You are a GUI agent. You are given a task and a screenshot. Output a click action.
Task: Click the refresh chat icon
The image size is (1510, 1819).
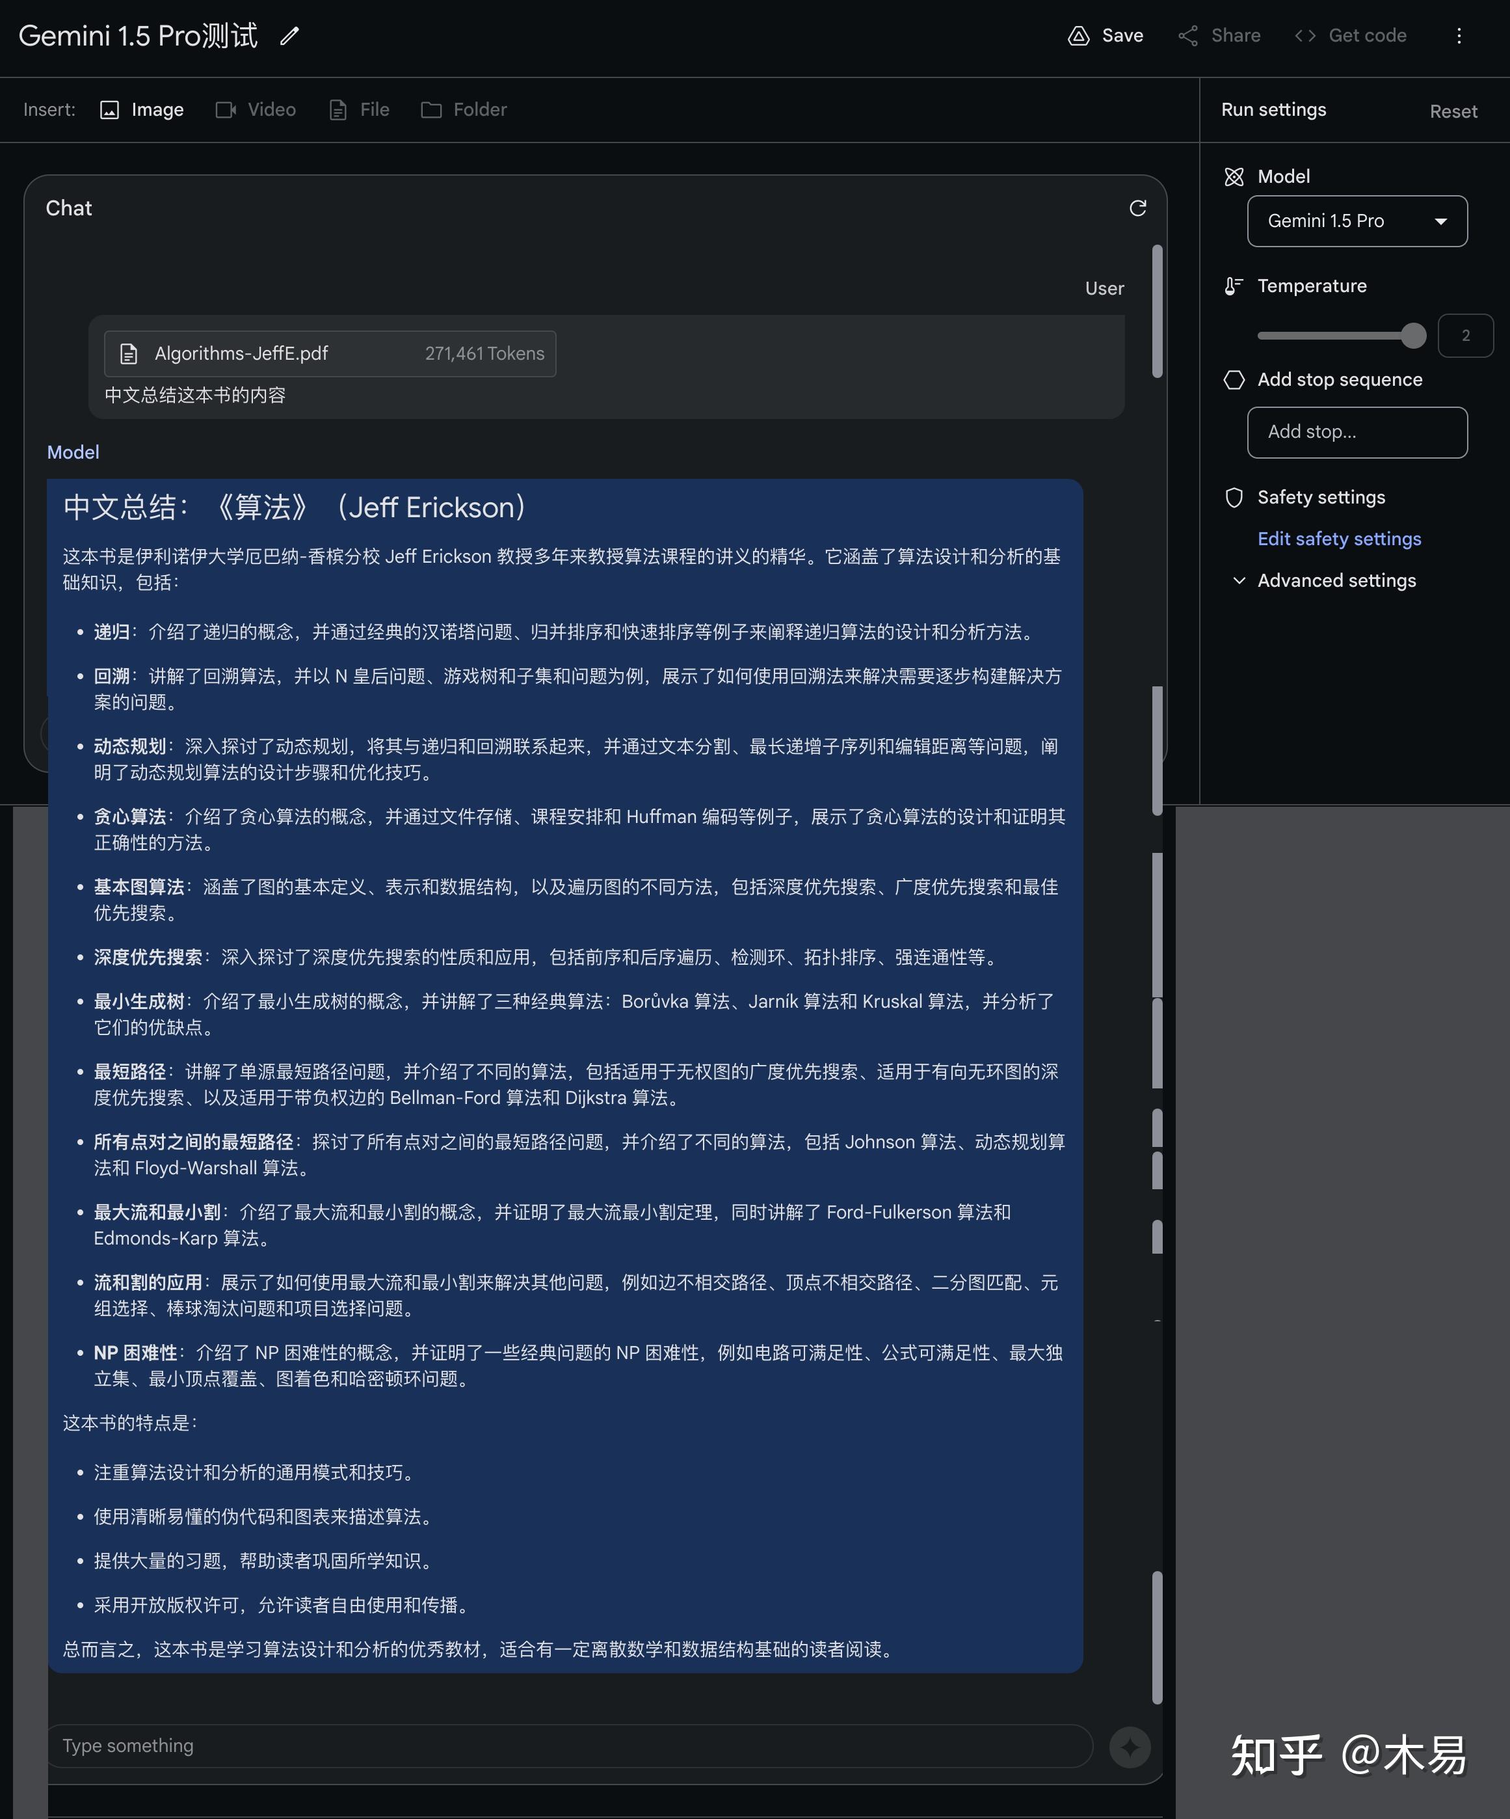tap(1137, 208)
